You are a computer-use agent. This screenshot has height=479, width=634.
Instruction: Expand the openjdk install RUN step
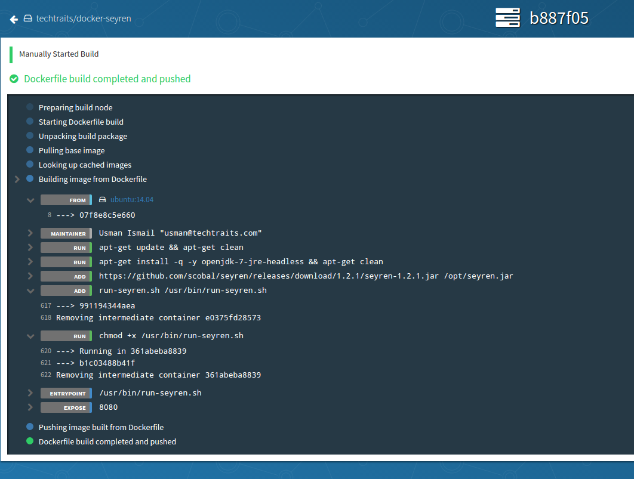point(30,262)
